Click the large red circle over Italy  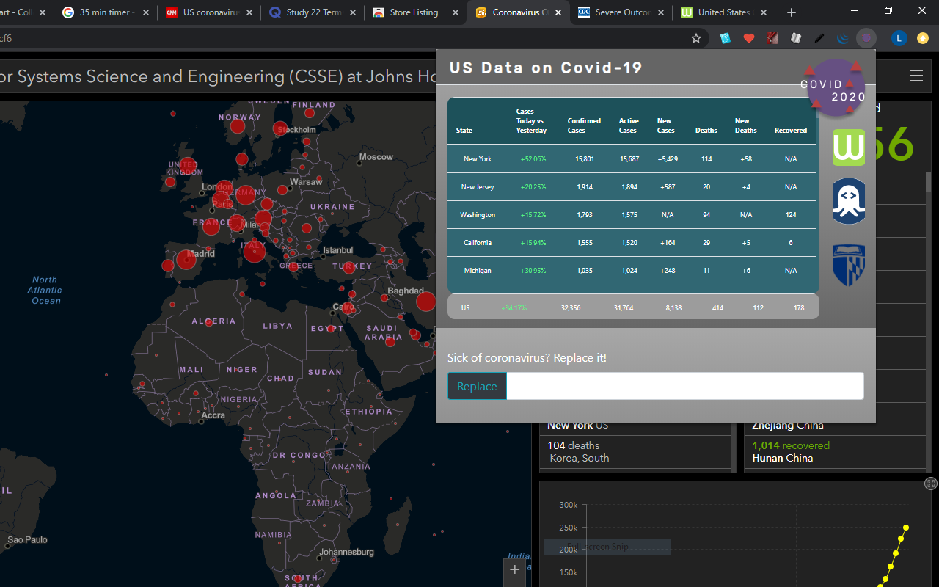[254, 251]
